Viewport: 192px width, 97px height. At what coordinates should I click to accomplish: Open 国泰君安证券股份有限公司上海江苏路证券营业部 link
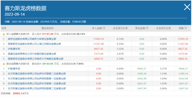34,44
